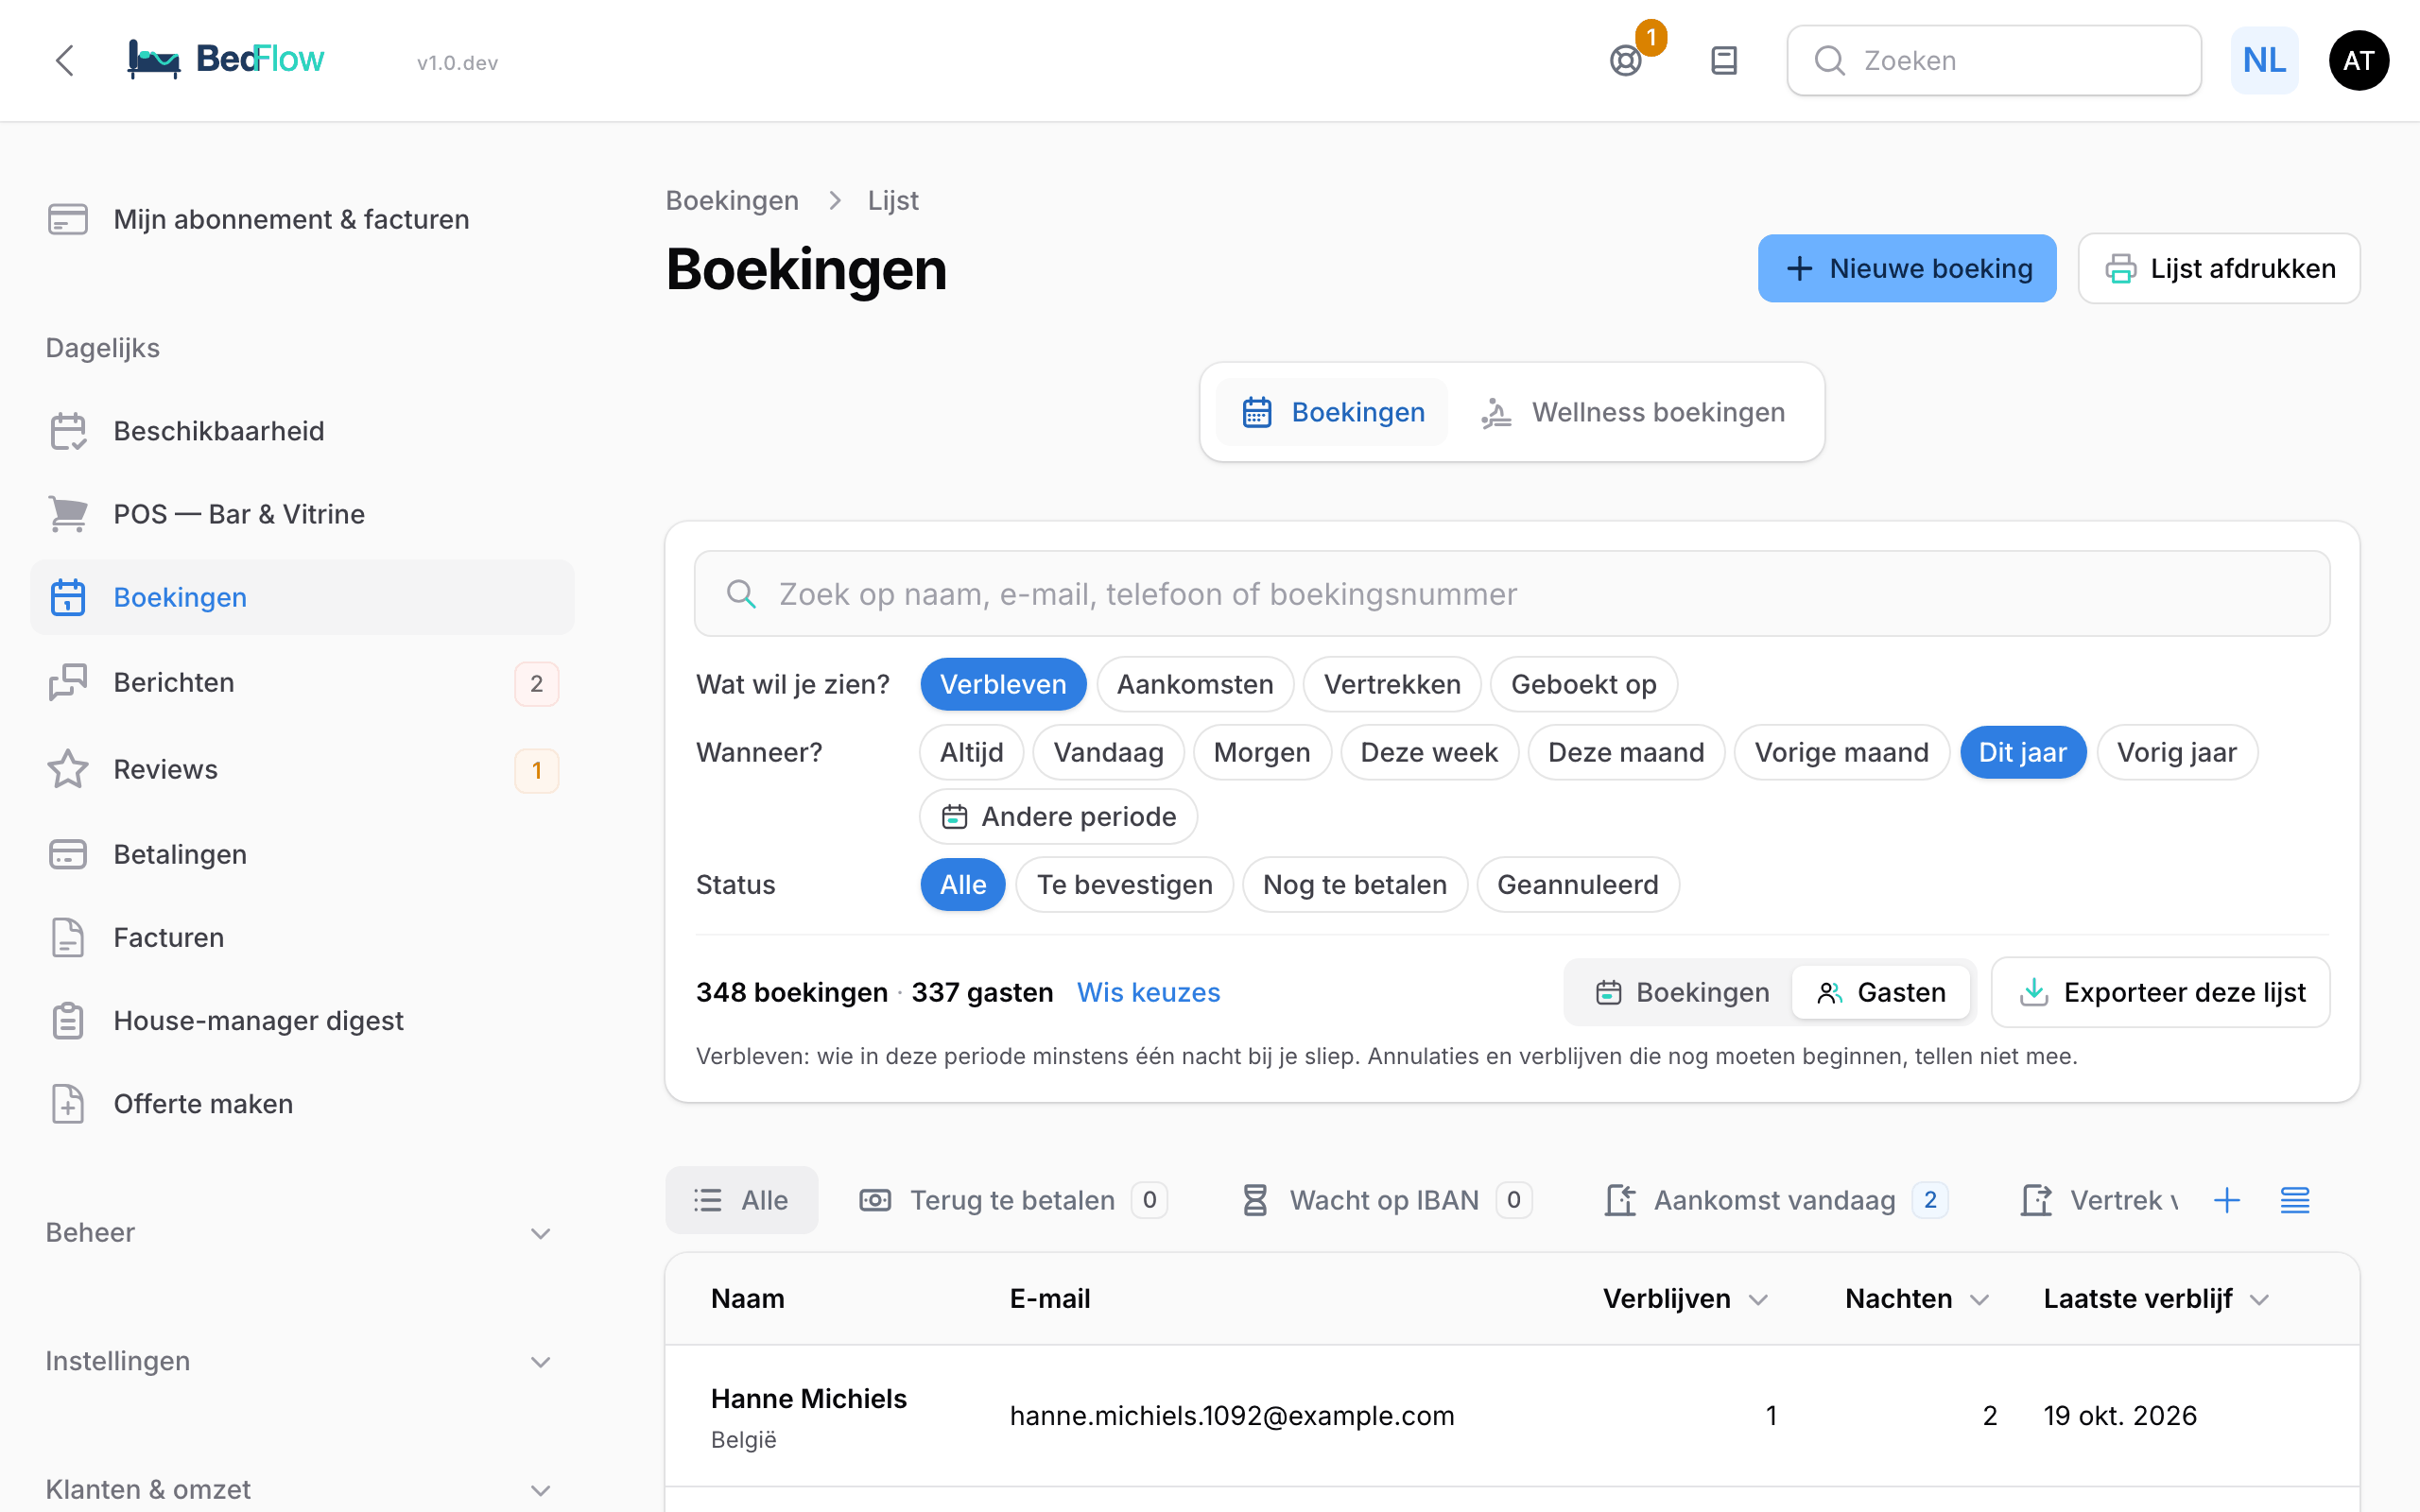
Task: Open the support lifebuoy icon with badge
Action: [1626, 61]
